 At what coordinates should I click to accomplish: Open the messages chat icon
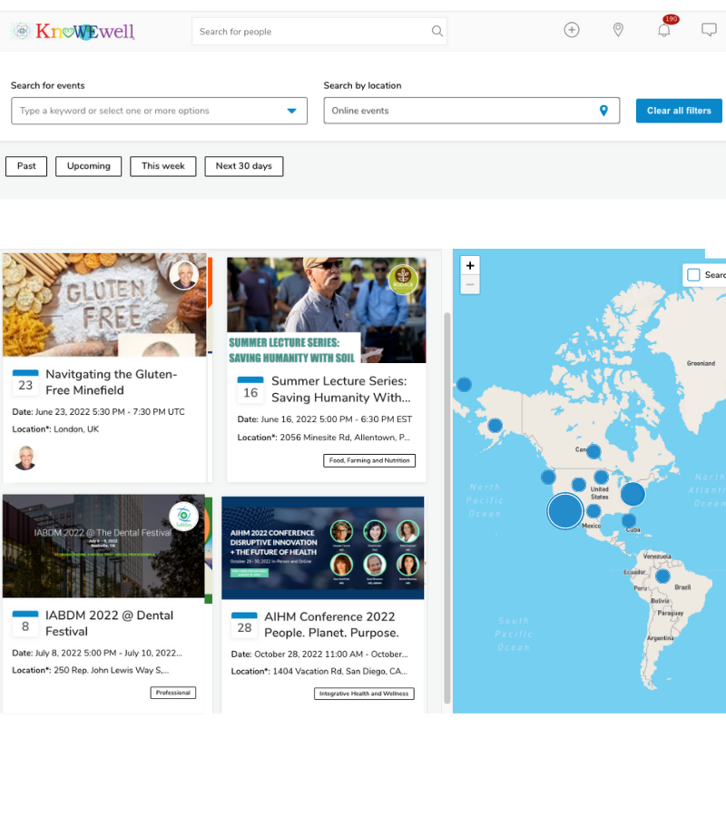click(709, 30)
